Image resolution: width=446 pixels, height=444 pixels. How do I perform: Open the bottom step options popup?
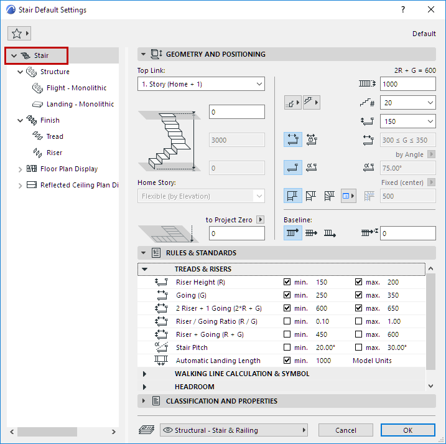coord(293,103)
